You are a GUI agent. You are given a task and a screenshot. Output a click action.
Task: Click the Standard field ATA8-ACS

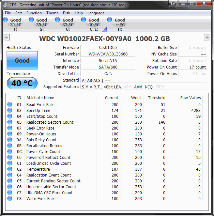pos(144,80)
